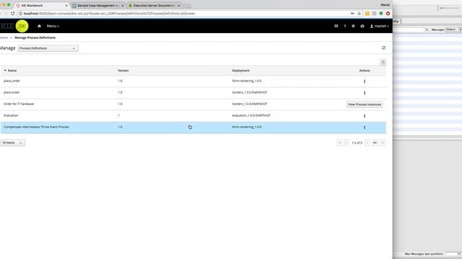The height and width of the screenshot is (259, 462).
Task: Open the 10 Items page size dropdown
Action: [13, 142]
